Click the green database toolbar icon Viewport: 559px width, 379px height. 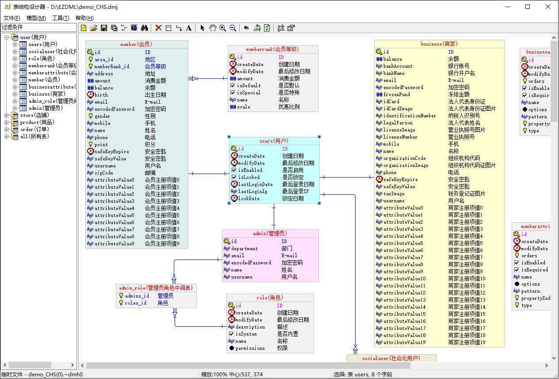(247, 28)
